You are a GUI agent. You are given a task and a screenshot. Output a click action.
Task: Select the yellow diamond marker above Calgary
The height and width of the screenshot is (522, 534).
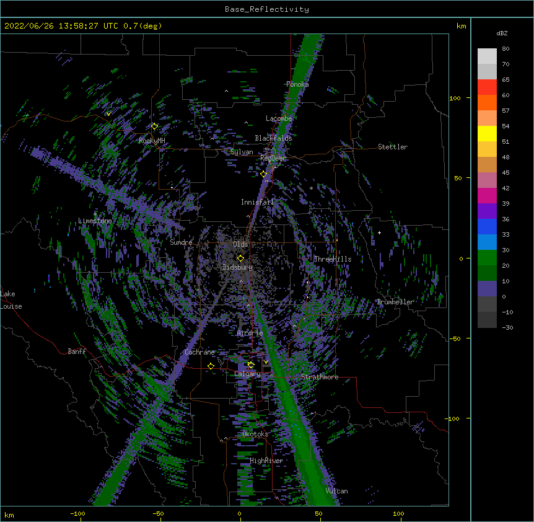[251, 365]
